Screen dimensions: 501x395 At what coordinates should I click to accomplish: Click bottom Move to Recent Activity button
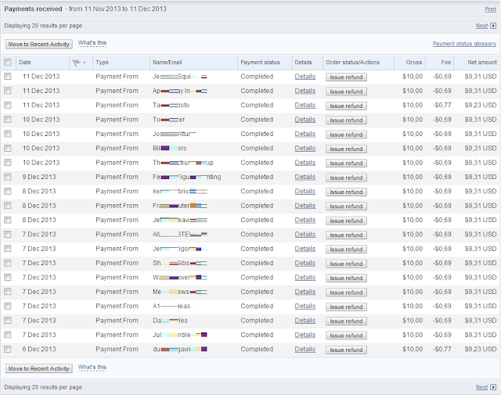point(39,368)
